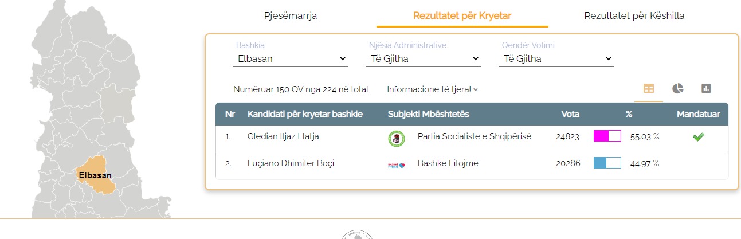This screenshot has width=741, height=239.
Task: Switch to pie chart view icon
Action: pos(678,89)
